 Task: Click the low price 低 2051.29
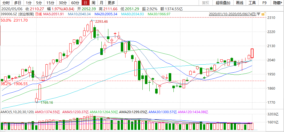click(129, 9)
